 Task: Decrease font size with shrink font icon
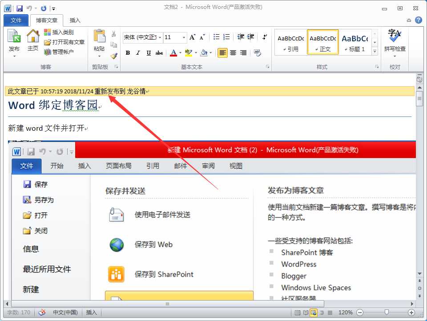(x=202, y=37)
